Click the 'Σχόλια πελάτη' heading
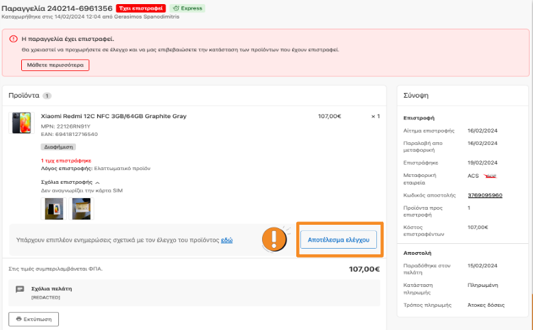This screenshot has height=330, width=533. 52,289
